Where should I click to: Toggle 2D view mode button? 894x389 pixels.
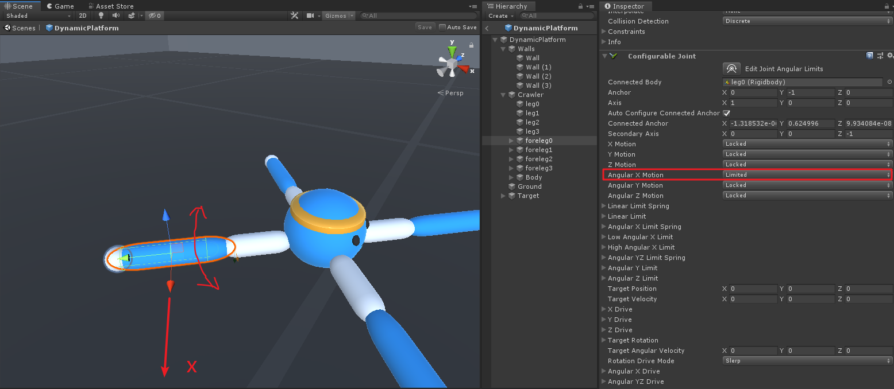(83, 15)
